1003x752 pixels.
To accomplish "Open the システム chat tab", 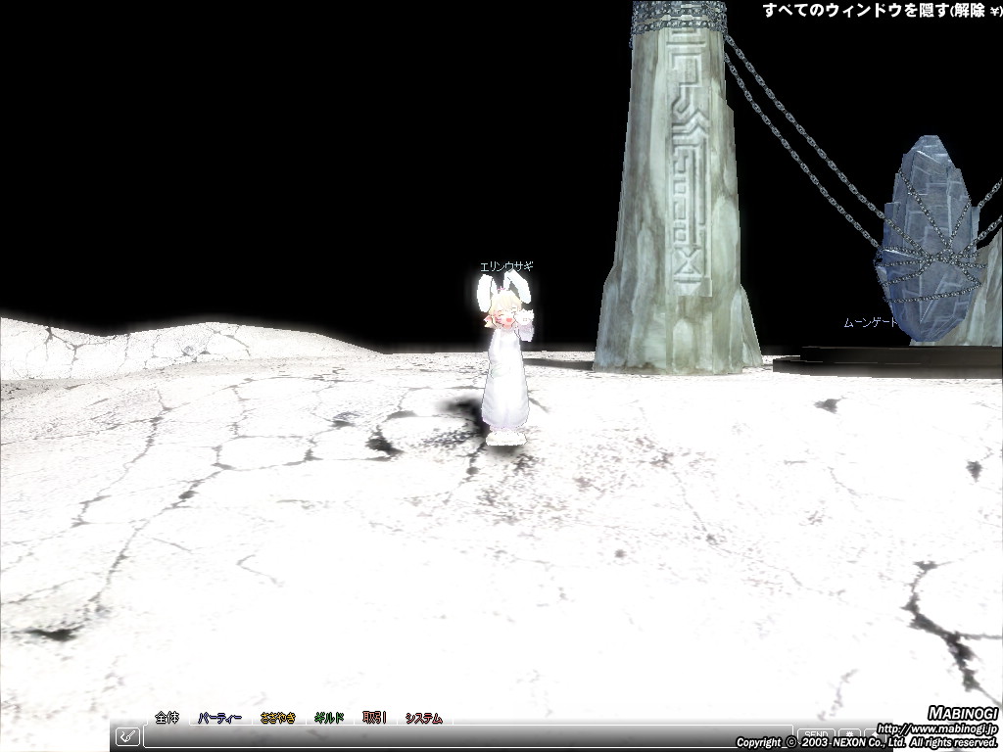I will pyautogui.click(x=423, y=718).
